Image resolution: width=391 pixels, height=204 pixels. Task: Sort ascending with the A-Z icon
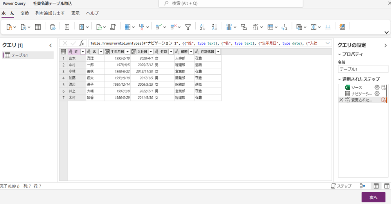[203, 27]
